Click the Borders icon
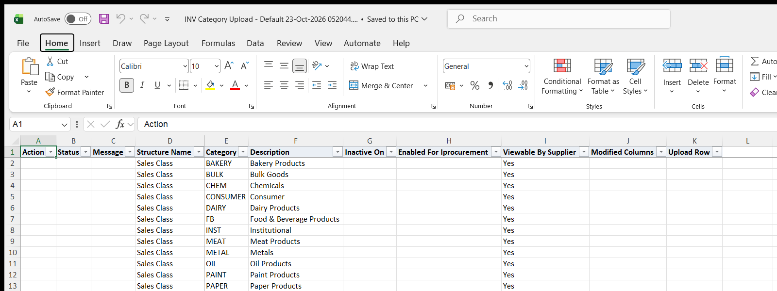 click(x=184, y=85)
